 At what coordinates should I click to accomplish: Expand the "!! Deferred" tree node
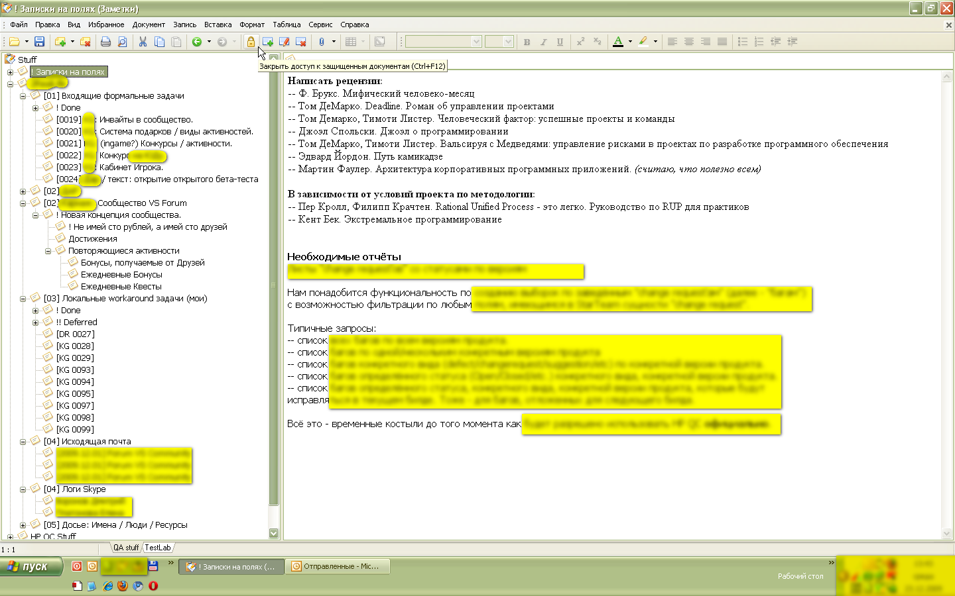[x=35, y=323]
